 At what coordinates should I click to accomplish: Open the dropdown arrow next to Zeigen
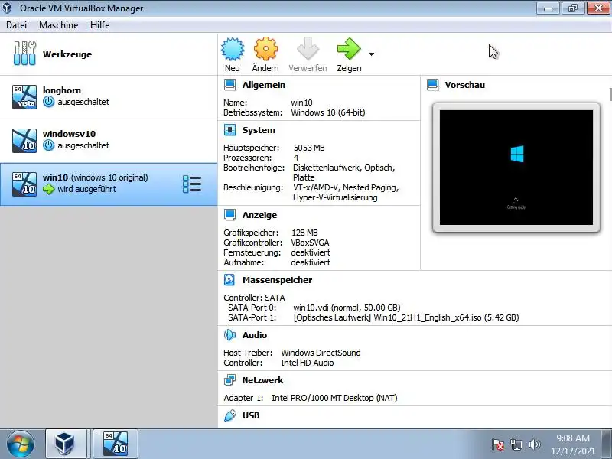tap(371, 54)
